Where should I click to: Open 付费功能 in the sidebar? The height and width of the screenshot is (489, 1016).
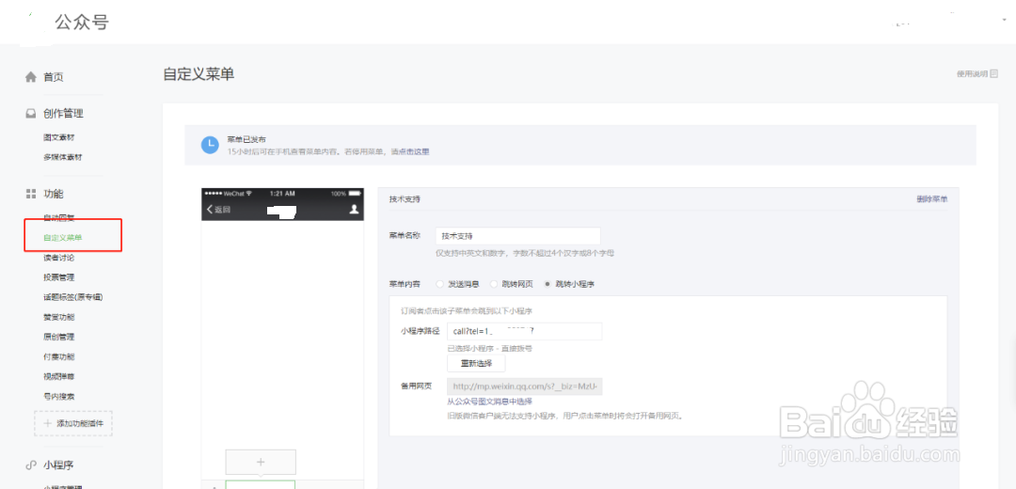pos(58,356)
